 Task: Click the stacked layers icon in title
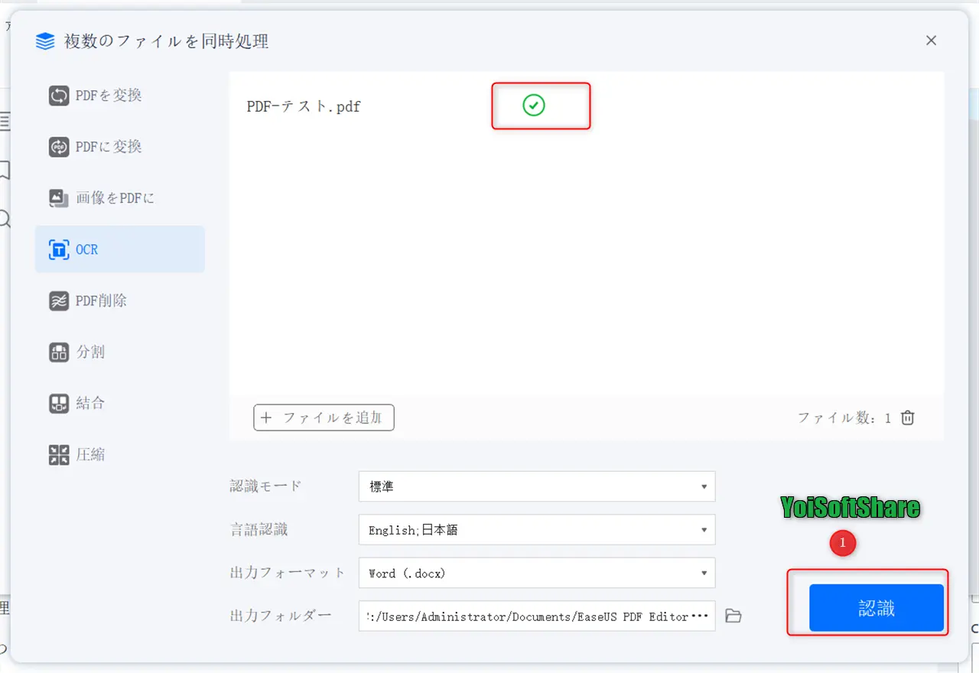[x=46, y=41]
